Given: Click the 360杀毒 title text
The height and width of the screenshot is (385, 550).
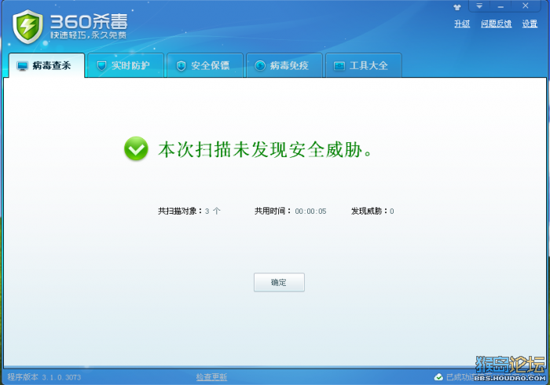Looking at the screenshot, I should pos(89,22).
